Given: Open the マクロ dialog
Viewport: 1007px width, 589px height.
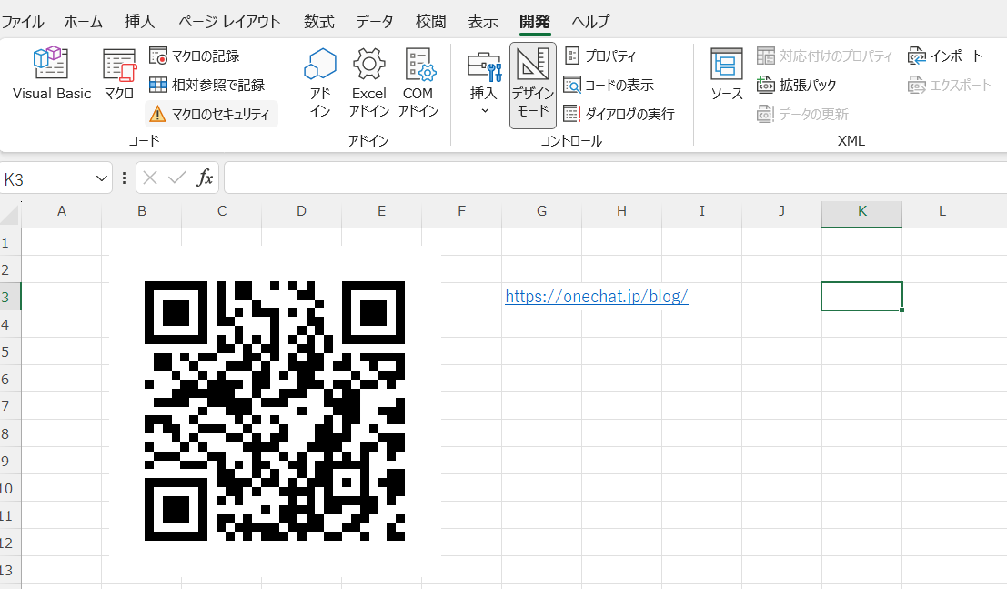Looking at the screenshot, I should [119, 74].
